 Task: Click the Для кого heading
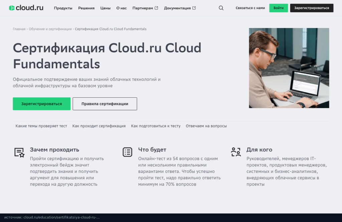259,150
